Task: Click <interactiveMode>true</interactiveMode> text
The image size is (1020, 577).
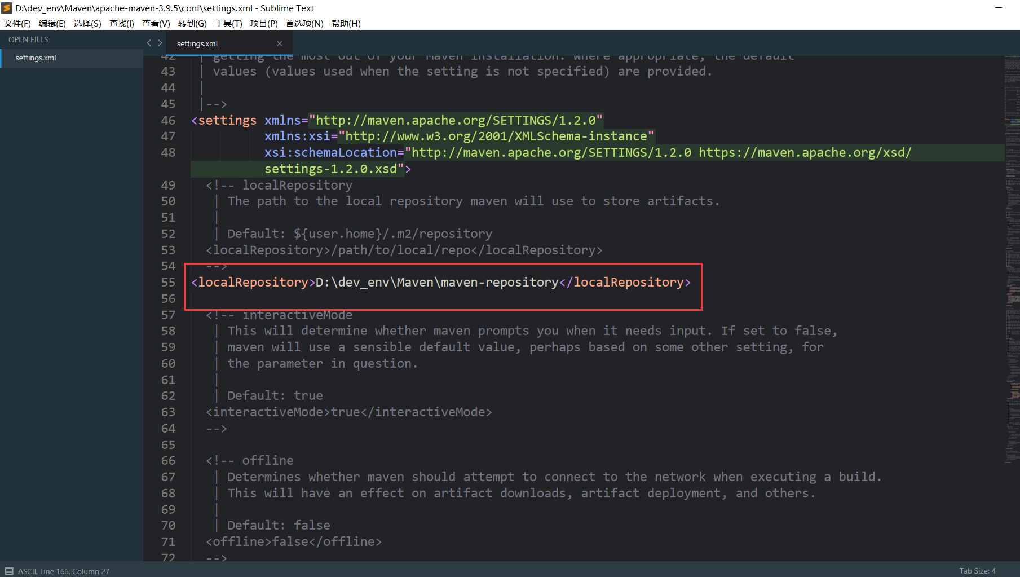Action: tap(349, 412)
